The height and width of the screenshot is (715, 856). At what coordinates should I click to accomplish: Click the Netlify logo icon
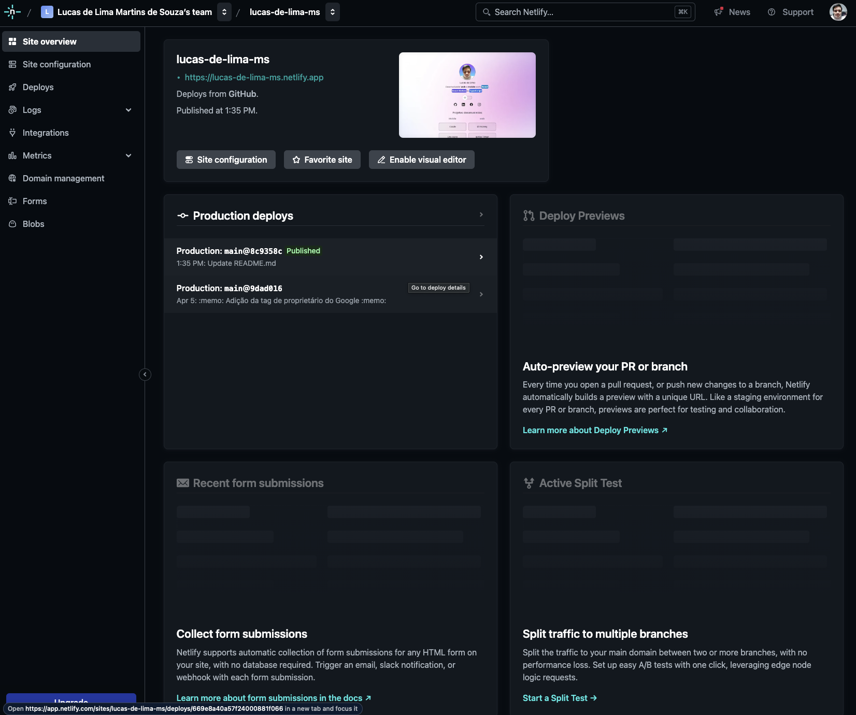point(12,12)
